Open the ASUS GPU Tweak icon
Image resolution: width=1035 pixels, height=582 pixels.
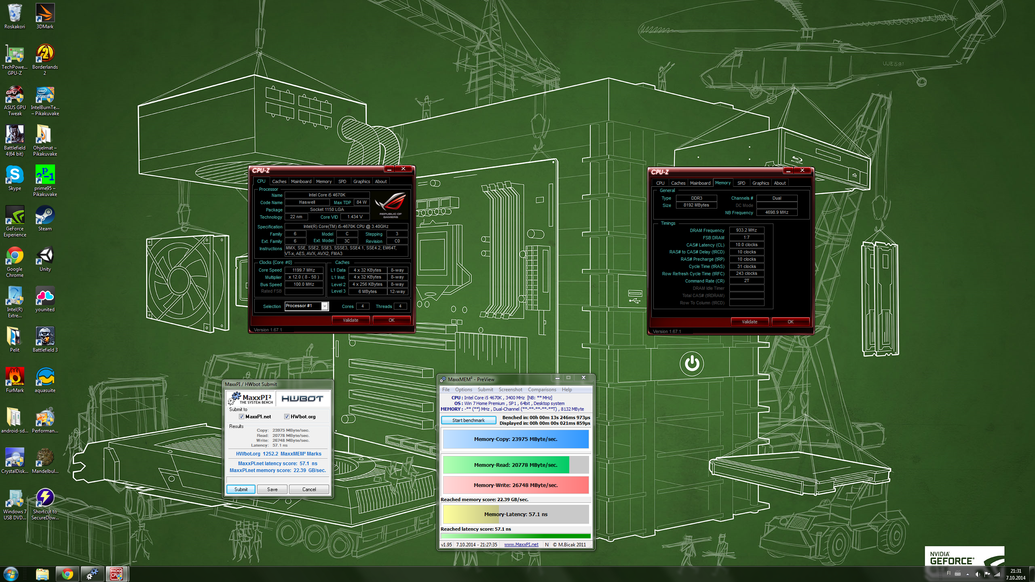[x=15, y=100]
